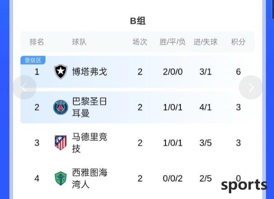Click Botafogo's 6 points value
274x199 pixels.
tap(238, 72)
